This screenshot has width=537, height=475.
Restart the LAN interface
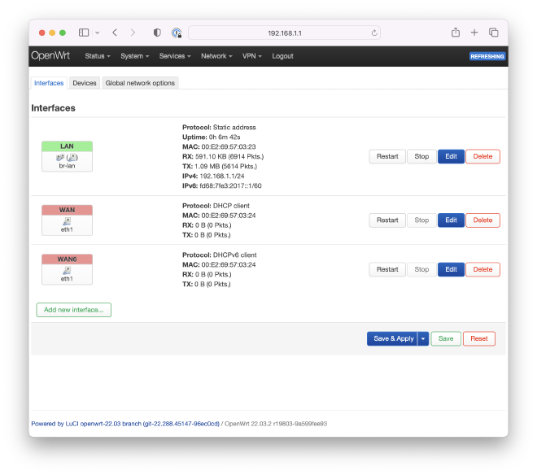tap(387, 156)
